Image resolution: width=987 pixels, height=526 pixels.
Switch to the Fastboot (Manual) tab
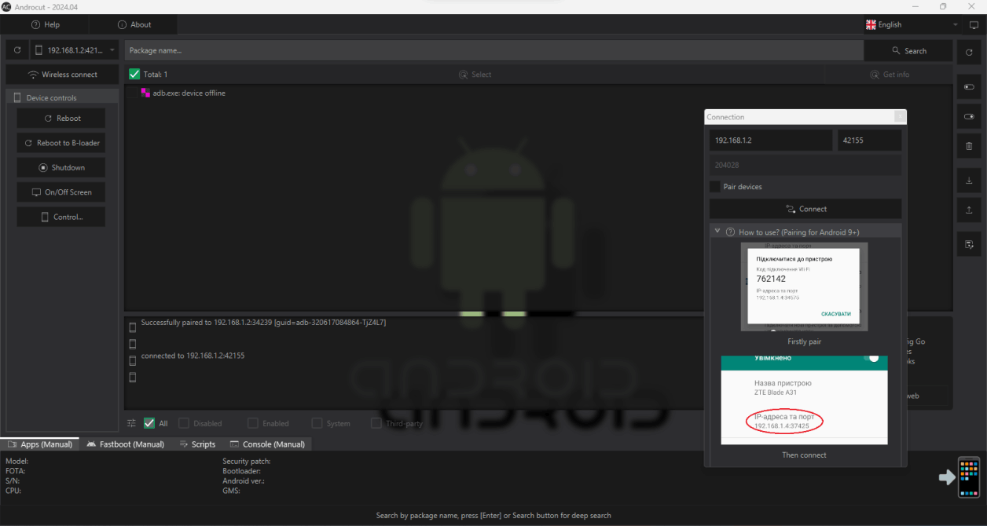(x=125, y=444)
